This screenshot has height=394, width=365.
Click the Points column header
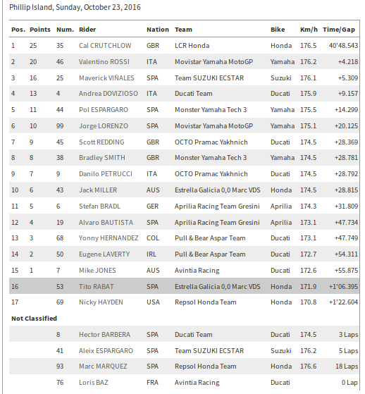[x=40, y=30]
